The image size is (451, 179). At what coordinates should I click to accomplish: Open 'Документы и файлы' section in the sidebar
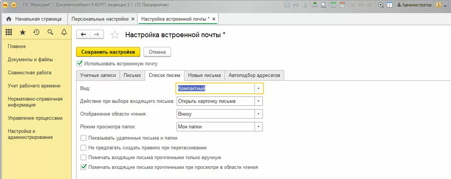point(30,59)
